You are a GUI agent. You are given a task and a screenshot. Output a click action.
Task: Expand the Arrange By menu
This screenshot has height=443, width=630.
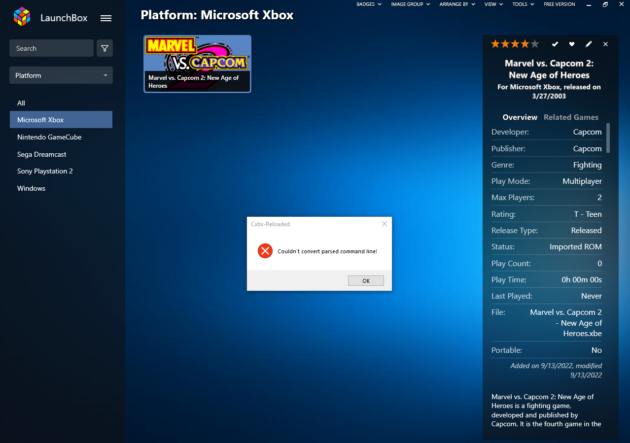(x=457, y=4)
